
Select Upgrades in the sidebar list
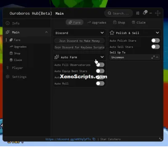[x=20, y=47]
